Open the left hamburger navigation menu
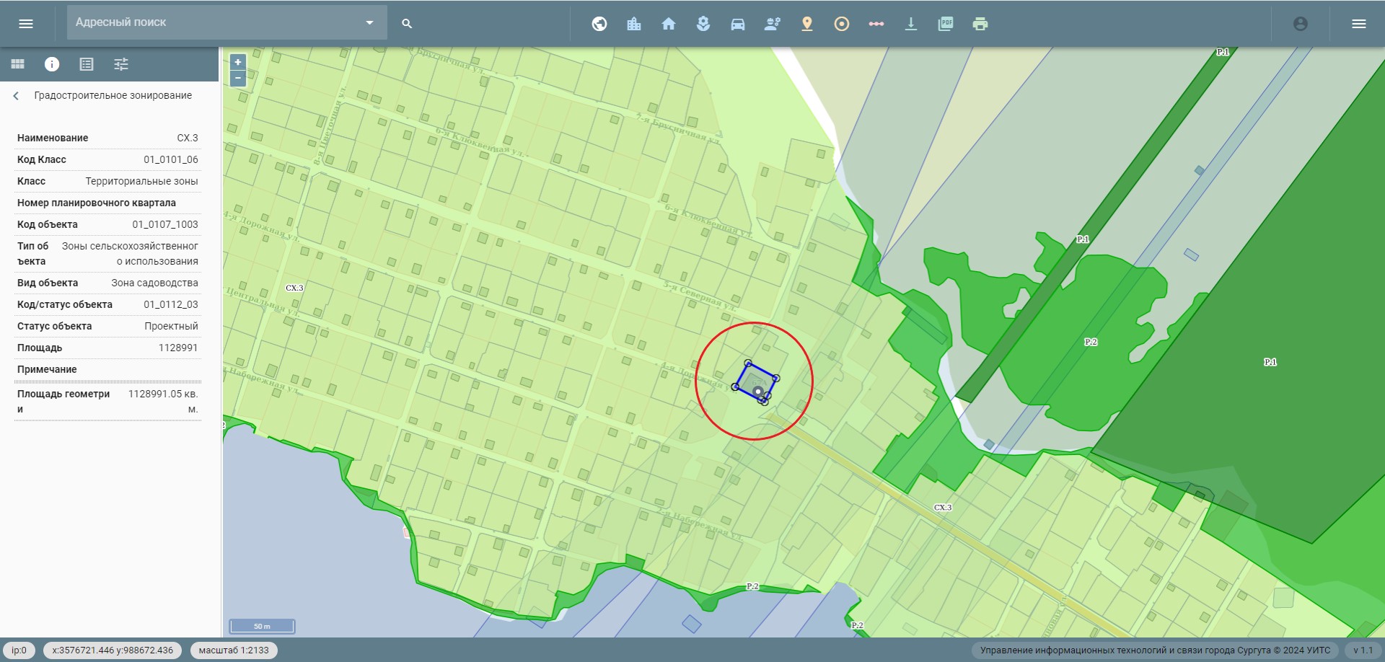 26,24
